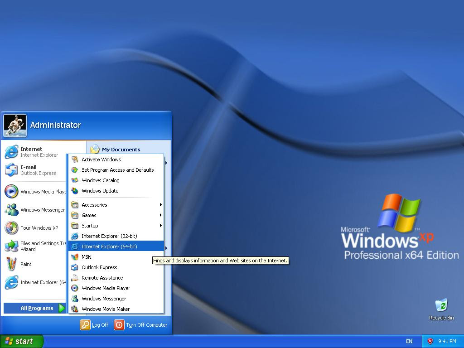Click the Tour Windows XP compass icon
464x348 pixels.
[x=11, y=228]
